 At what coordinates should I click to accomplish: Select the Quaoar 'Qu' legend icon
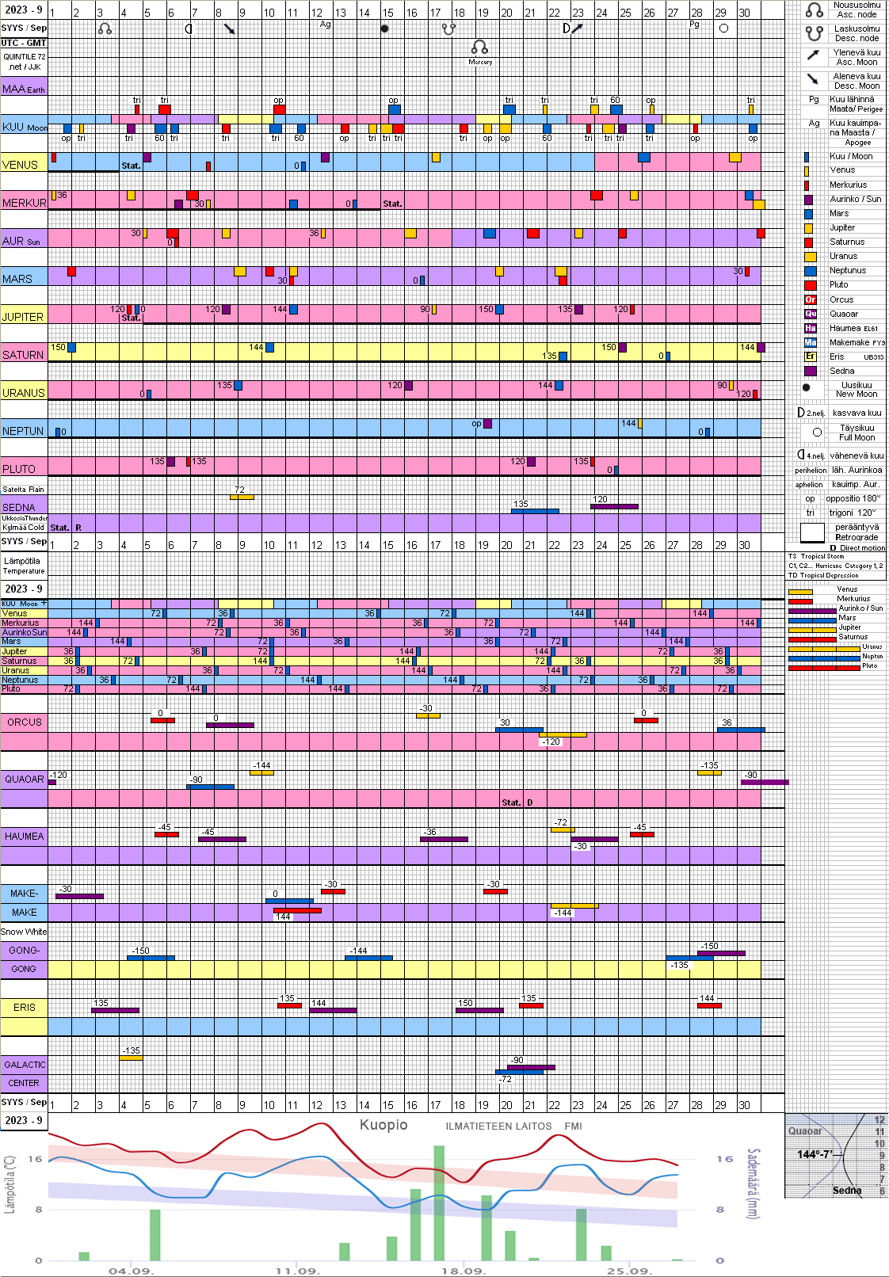(810, 314)
